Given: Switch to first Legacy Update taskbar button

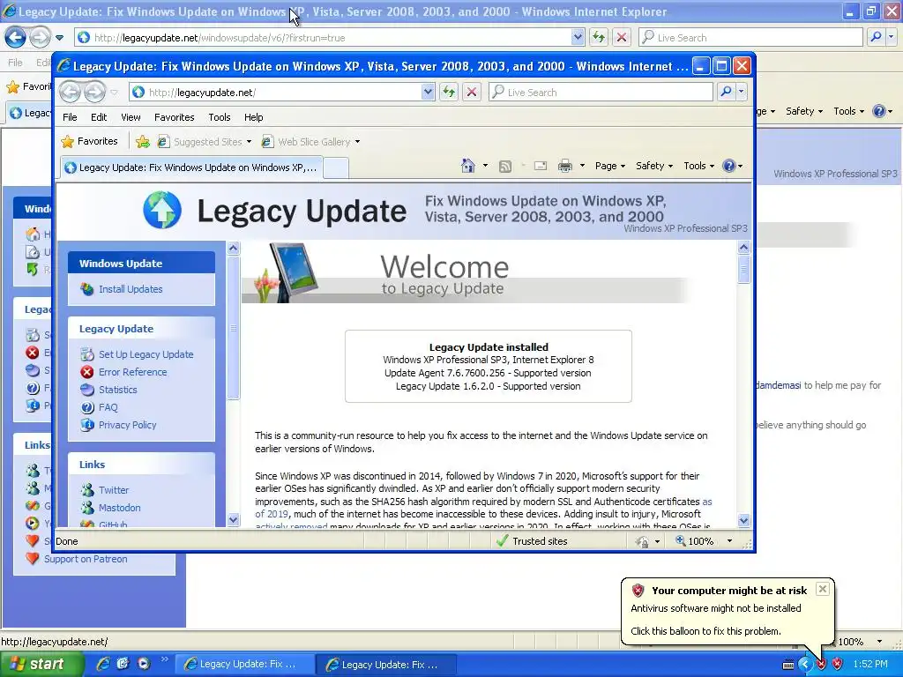Looking at the screenshot, I should tap(243, 664).
